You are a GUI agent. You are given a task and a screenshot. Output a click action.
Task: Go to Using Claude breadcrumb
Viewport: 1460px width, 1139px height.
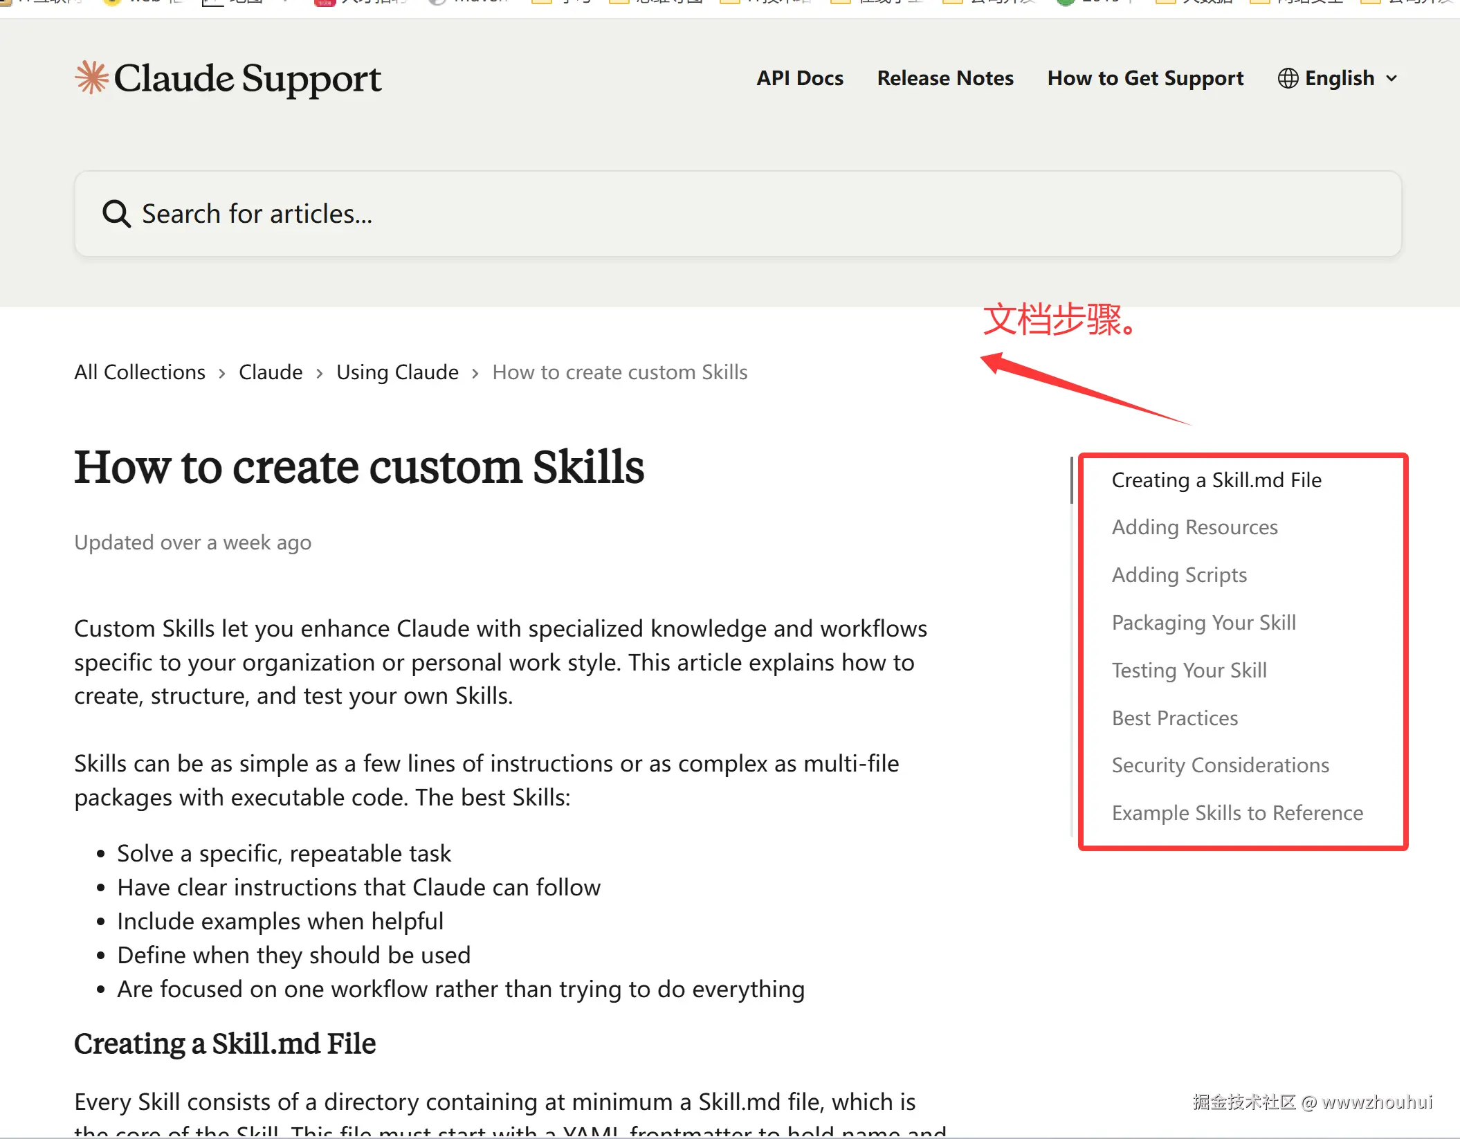click(397, 372)
